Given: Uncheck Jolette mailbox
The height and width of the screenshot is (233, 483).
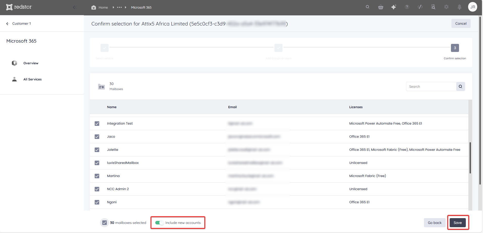Looking at the screenshot, I should pyautogui.click(x=97, y=150).
